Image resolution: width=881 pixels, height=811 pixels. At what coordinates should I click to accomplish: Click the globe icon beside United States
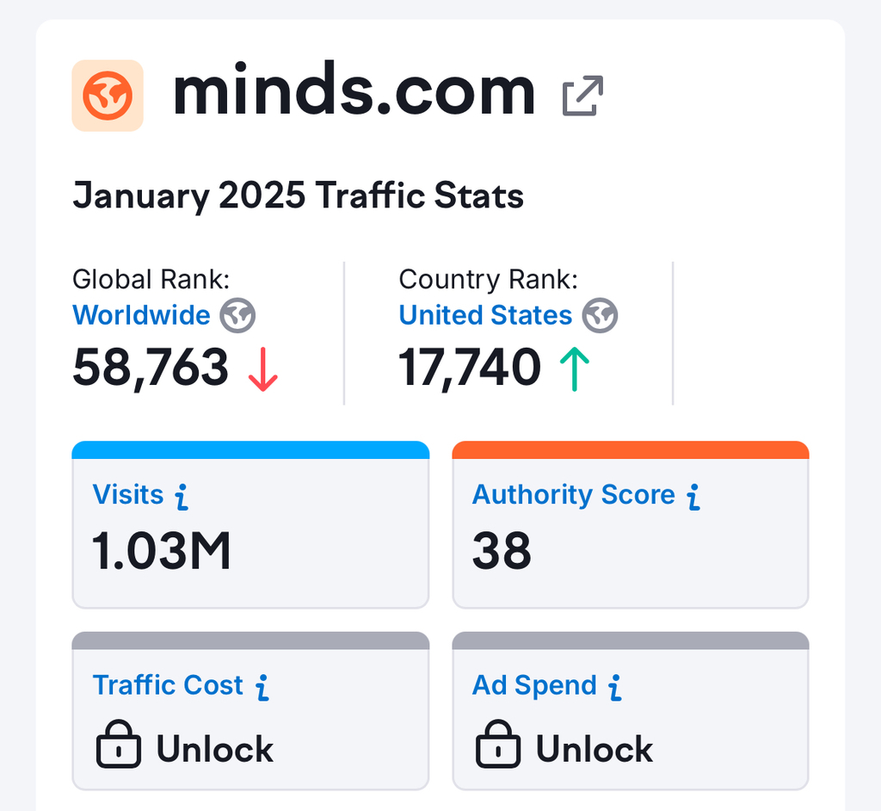pyautogui.click(x=600, y=316)
